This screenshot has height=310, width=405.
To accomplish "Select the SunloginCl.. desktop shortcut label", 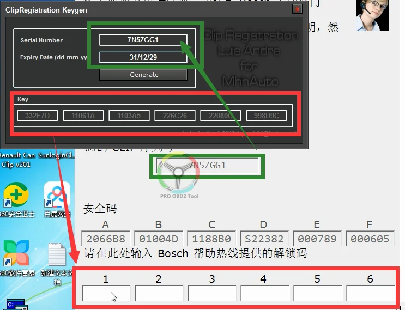I will pos(56,155).
